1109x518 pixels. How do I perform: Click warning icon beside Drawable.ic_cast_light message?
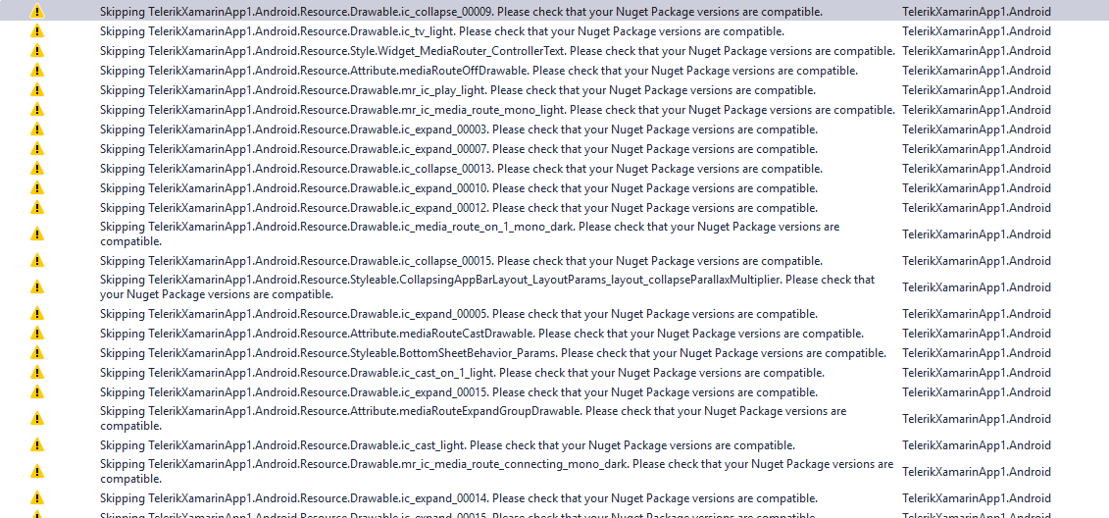coord(37,445)
